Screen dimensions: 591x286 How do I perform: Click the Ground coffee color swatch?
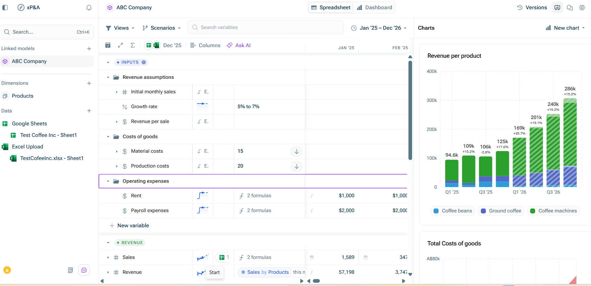(483, 211)
